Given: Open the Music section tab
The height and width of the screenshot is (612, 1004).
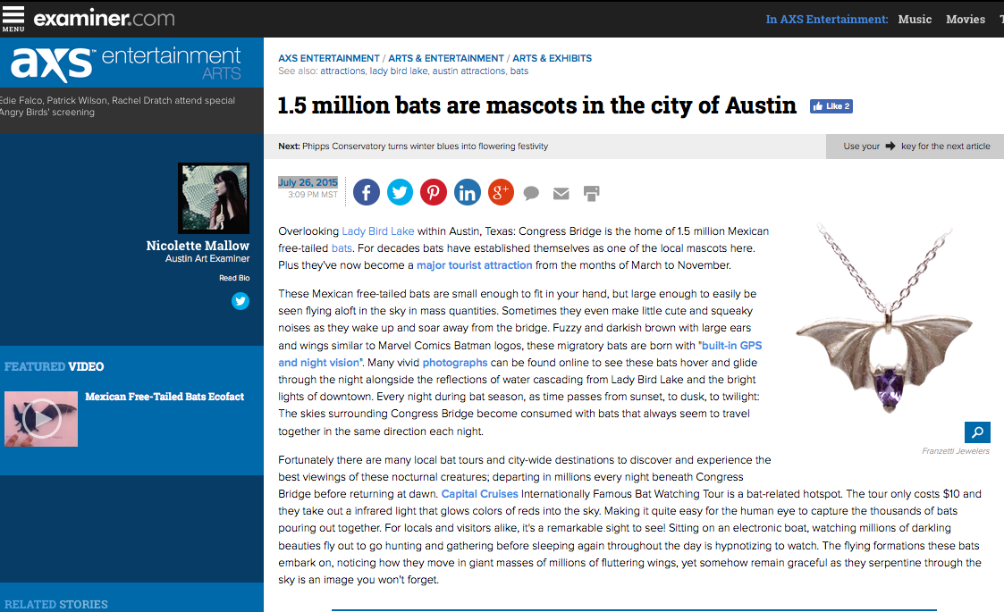Looking at the screenshot, I should click(915, 19).
